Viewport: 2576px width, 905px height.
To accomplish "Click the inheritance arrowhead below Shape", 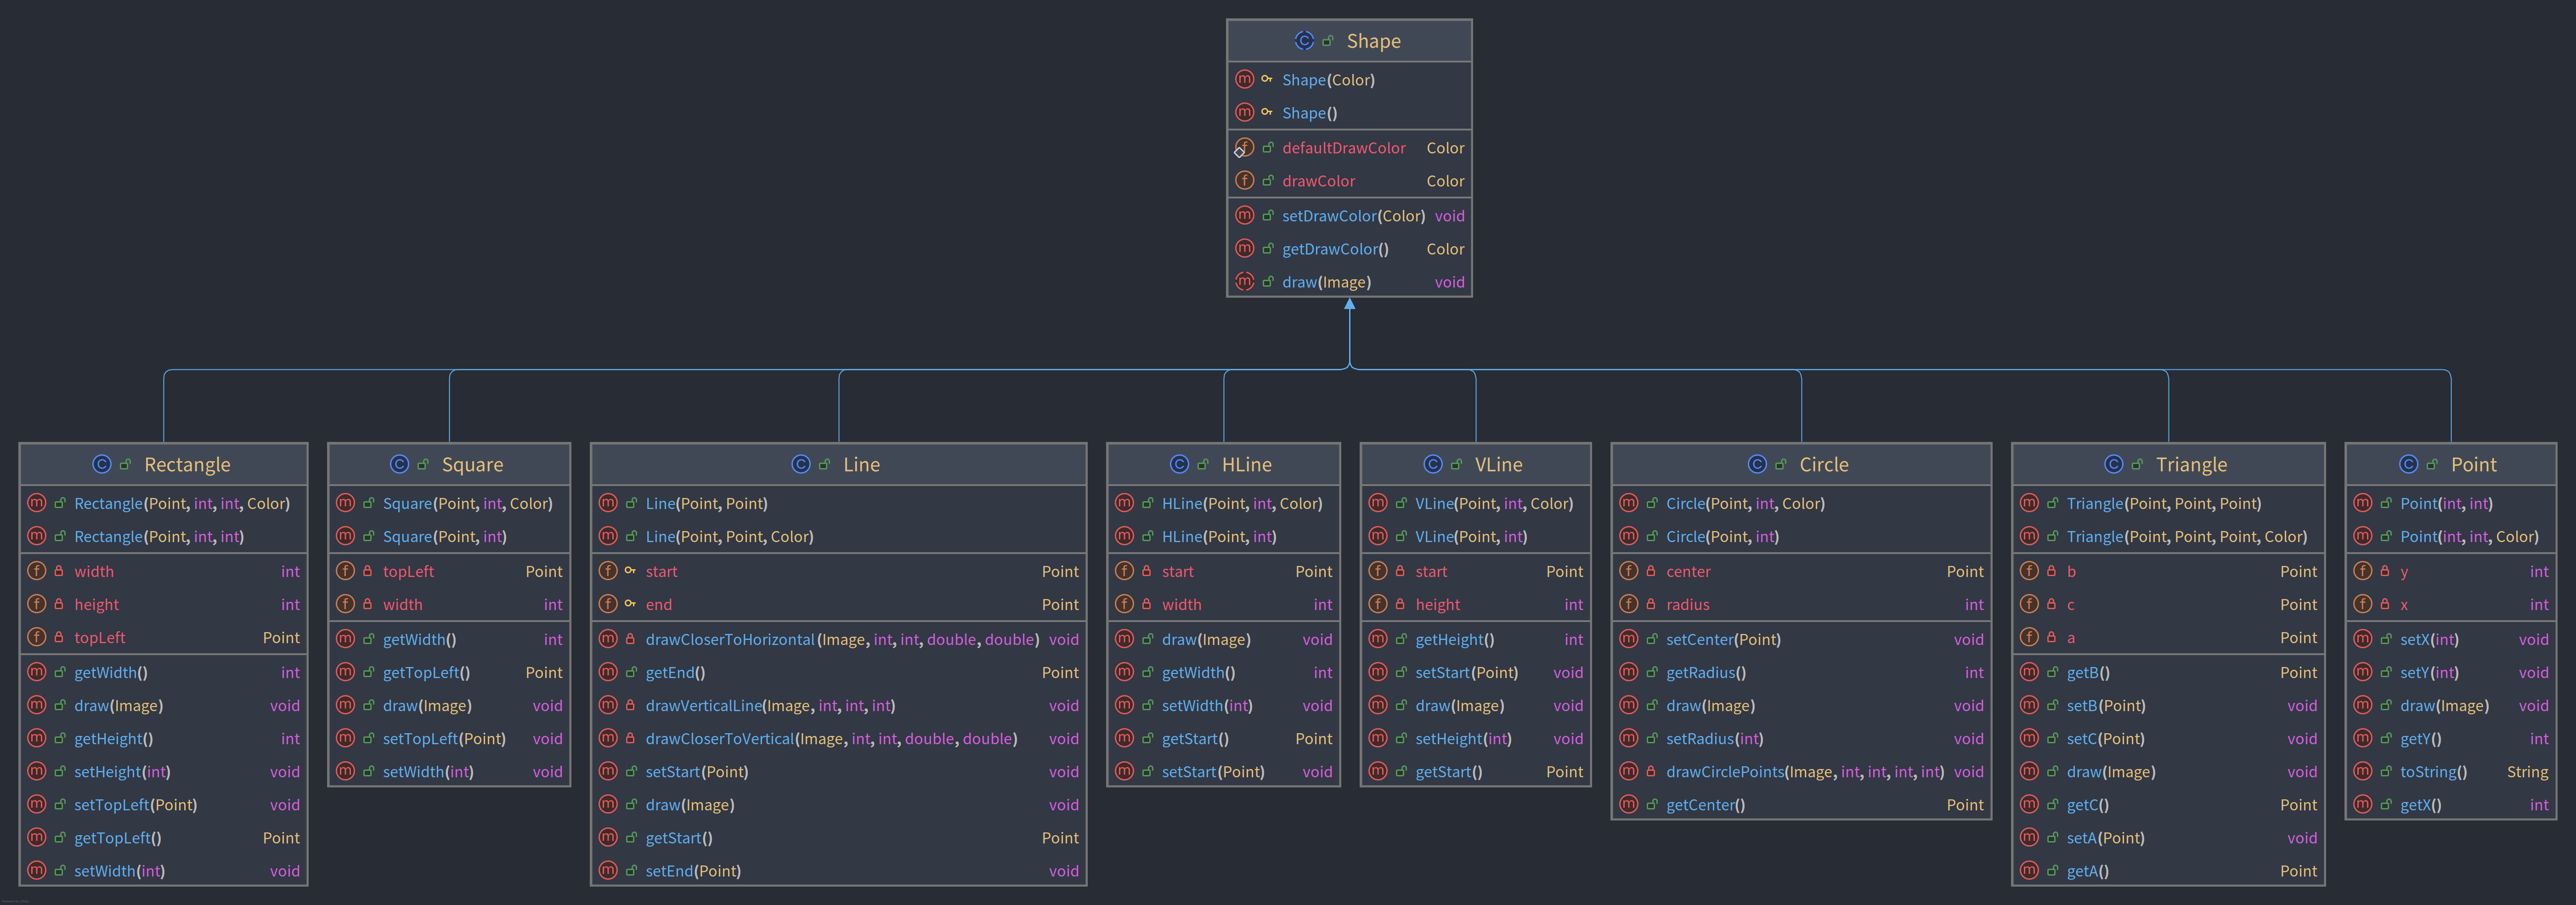I will click(1350, 305).
